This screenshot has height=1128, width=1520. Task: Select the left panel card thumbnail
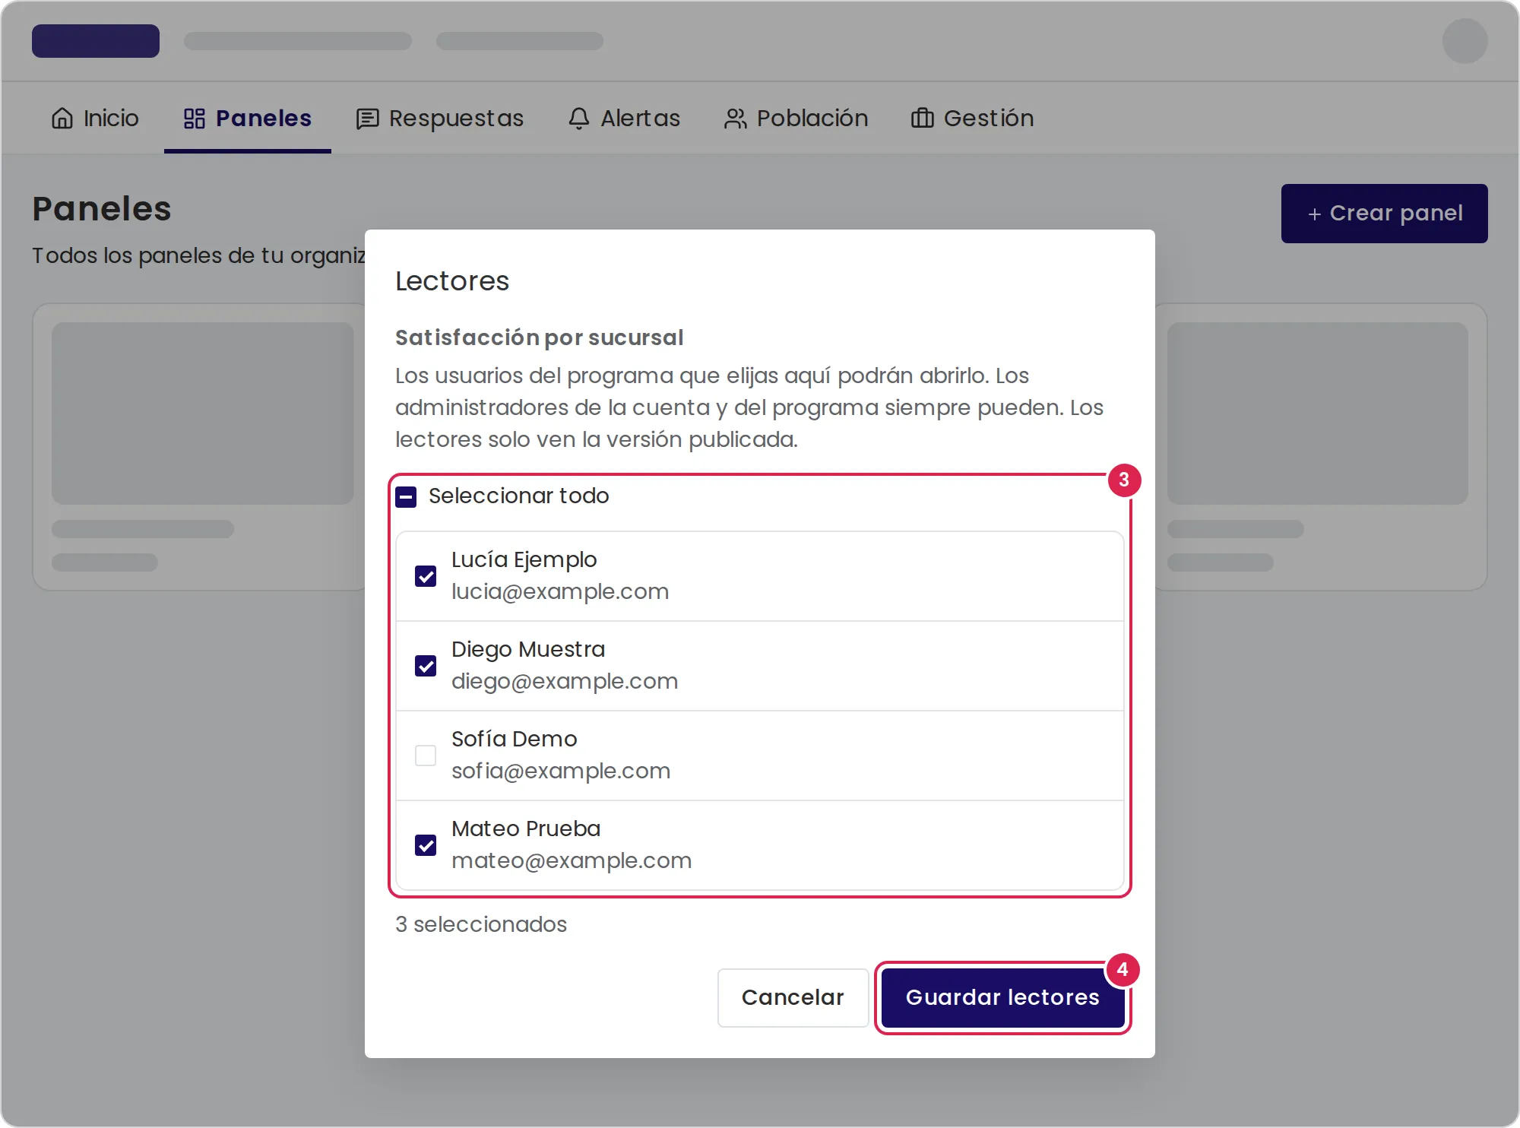click(x=203, y=413)
